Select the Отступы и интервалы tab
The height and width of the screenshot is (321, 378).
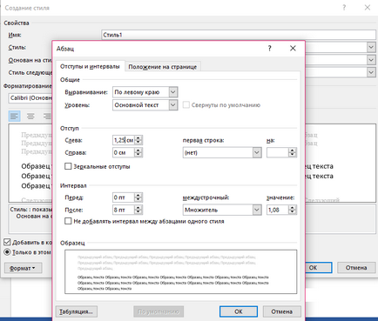pyautogui.click(x=90, y=66)
